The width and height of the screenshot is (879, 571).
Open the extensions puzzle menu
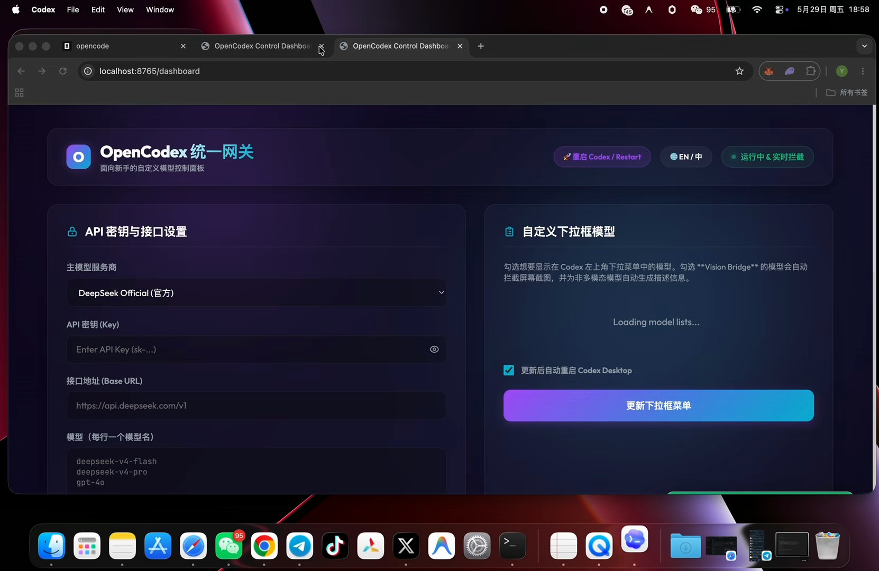pos(811,71)
